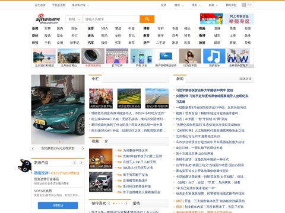Screen dimensions: 285x213
Task: Open the pink keyboard typing software thumbnail
Action: [117, 56]
